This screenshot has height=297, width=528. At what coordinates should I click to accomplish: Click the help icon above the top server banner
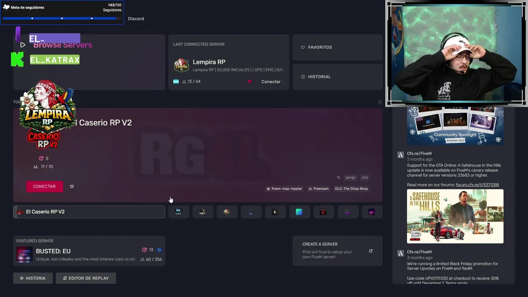pos(380,102)
